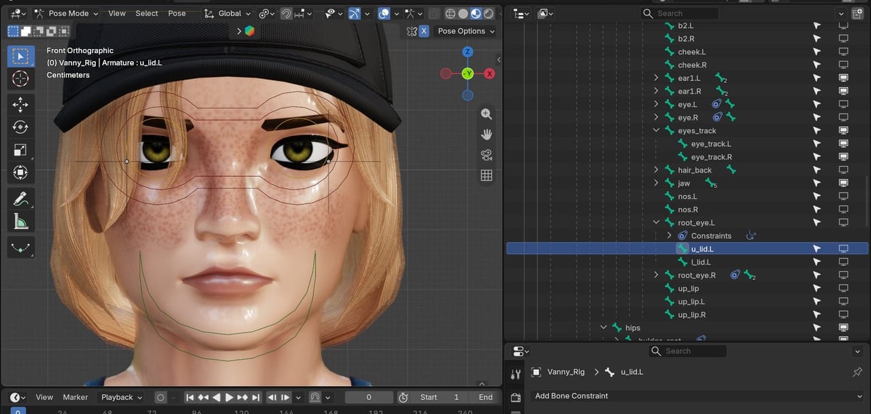Viewport: 871px width, 414px height.
Task: Select the Annotate pencil tool
Action: coord(20,199)
